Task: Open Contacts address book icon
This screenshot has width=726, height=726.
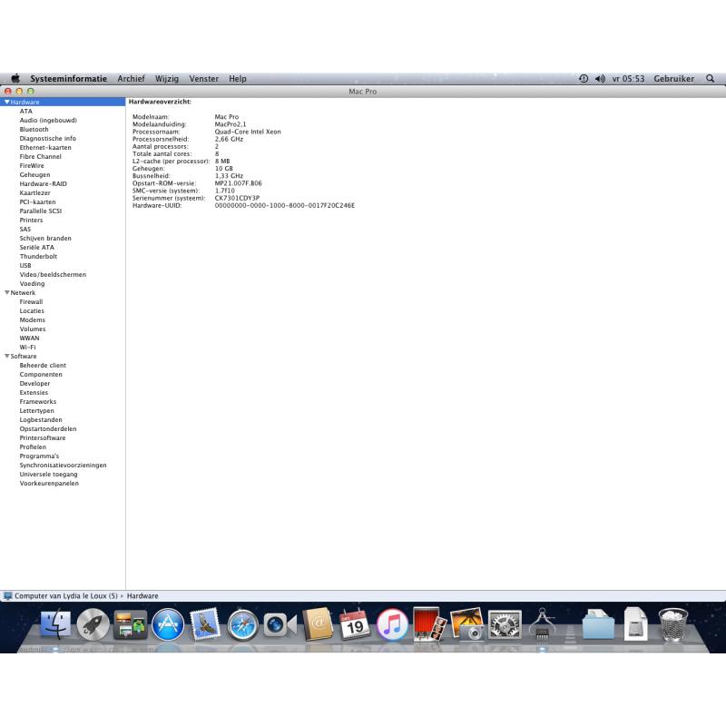Action: pyautogui.click(x=318, y=624)
